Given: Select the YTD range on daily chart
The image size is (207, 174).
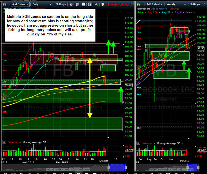Looking at the screenshot, I should 57,170.
